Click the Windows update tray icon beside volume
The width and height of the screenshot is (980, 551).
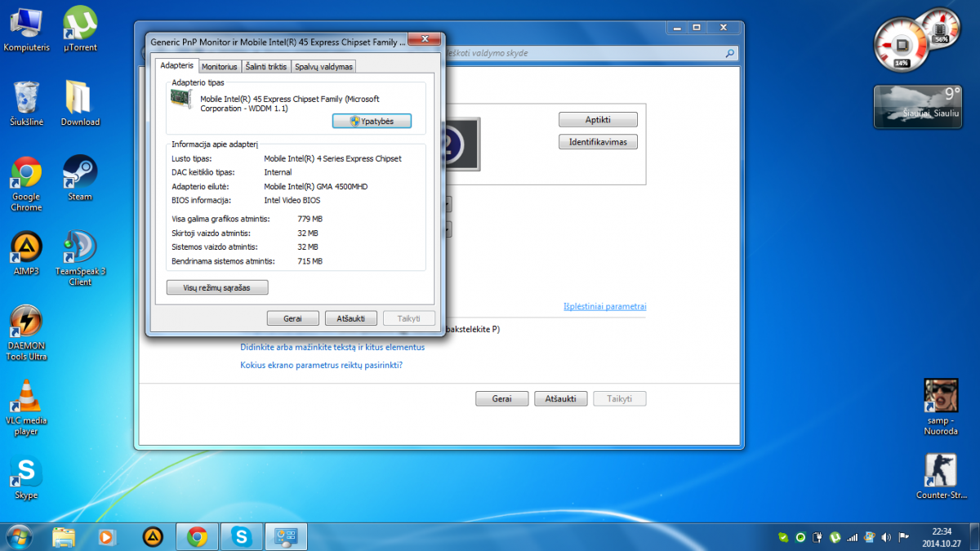[870, 537]
